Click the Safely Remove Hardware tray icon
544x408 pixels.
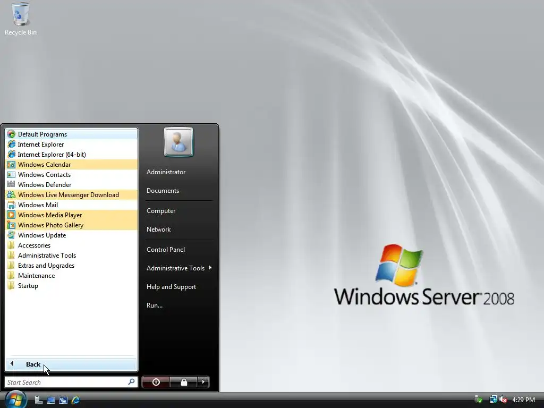tap(479, 399)
